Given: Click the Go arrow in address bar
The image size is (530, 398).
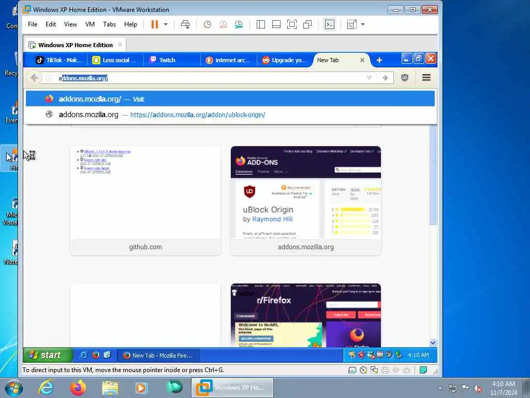Looking at the screenshot, I should pyautogui.click(x=385, y=78).
